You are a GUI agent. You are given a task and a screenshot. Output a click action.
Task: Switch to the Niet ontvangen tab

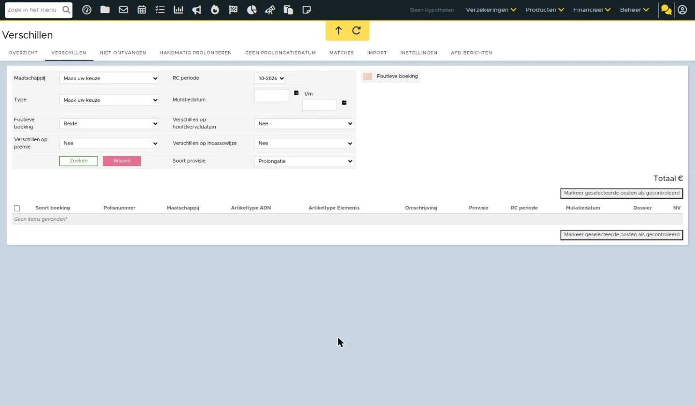(x=123, y=53)
